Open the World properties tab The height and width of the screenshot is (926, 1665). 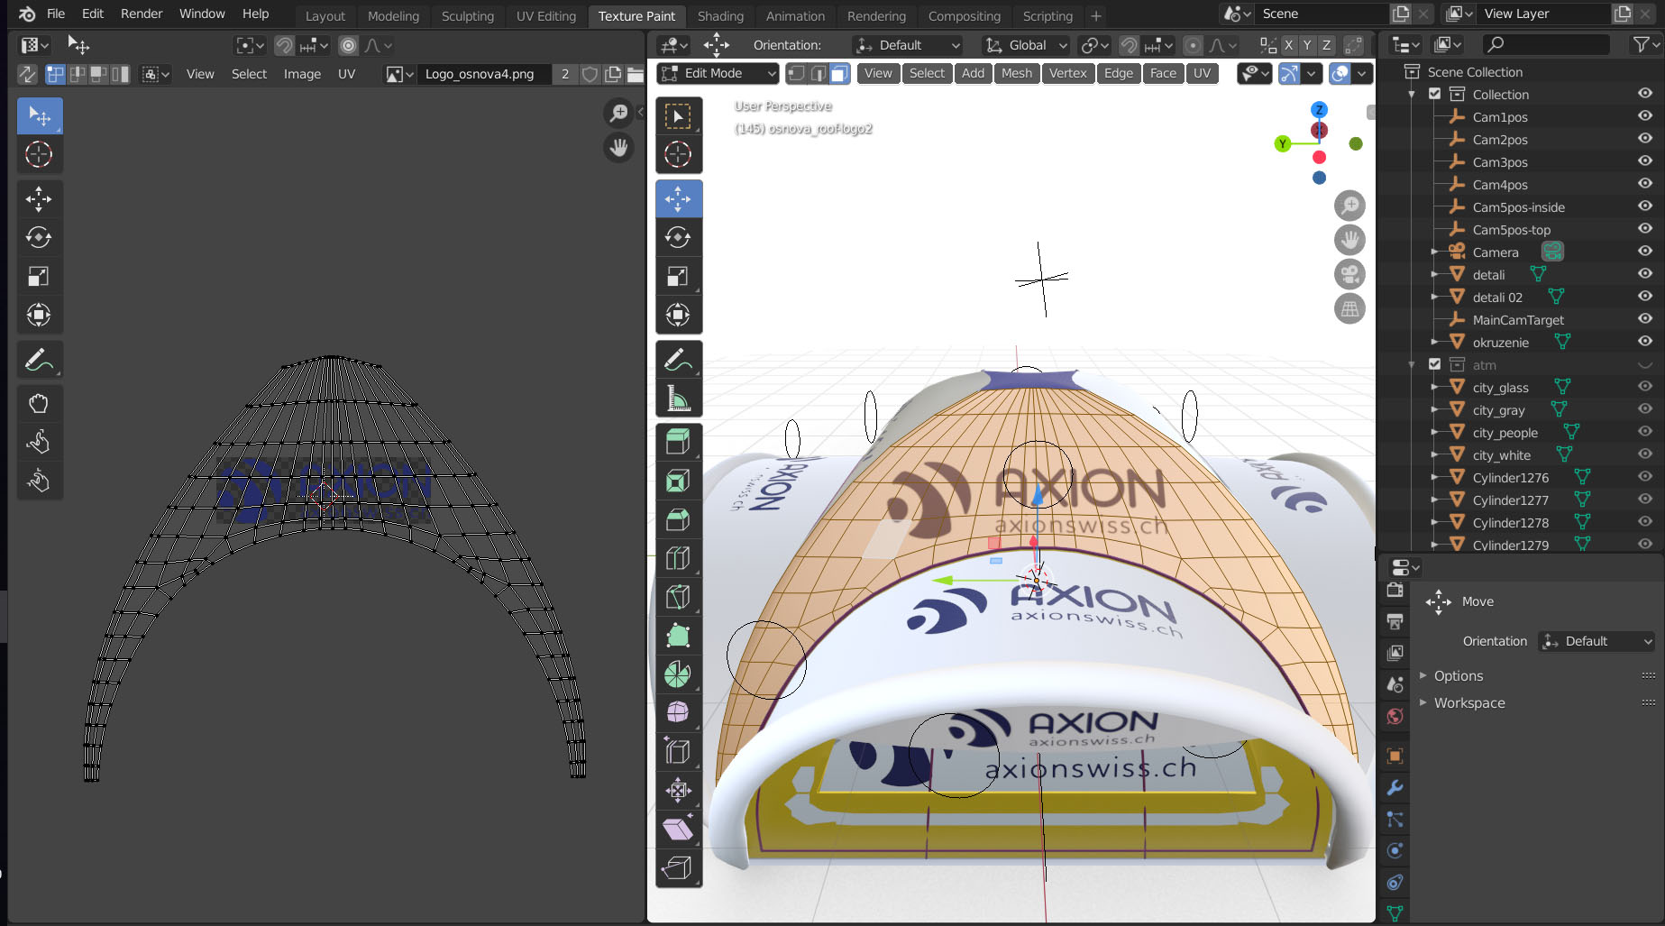(1395, 716)
